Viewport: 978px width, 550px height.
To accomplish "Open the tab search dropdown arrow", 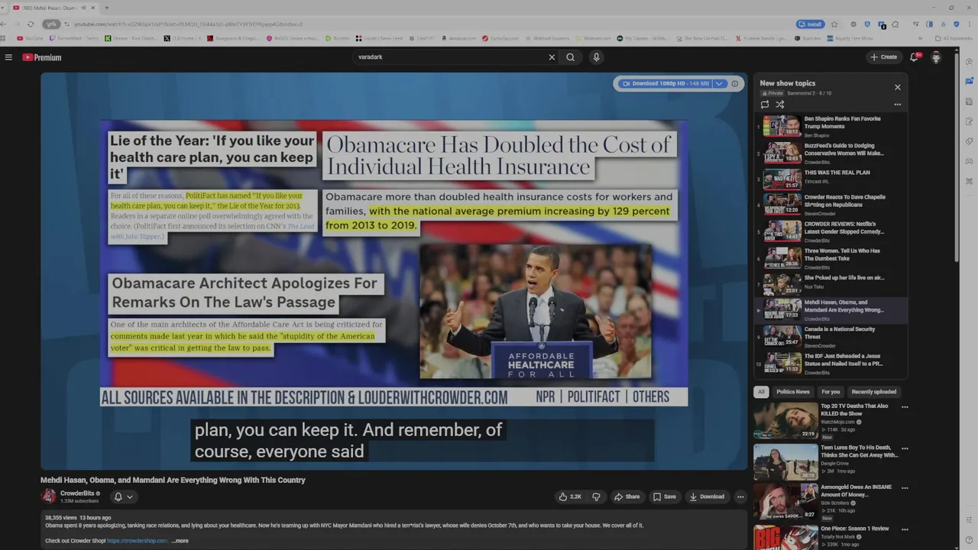I will coord(4,8).
